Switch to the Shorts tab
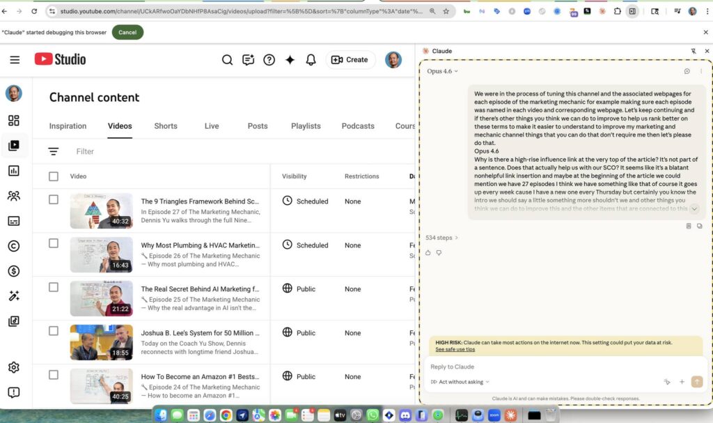The width and height of the screenshot is (713, 423). [166, 126]
